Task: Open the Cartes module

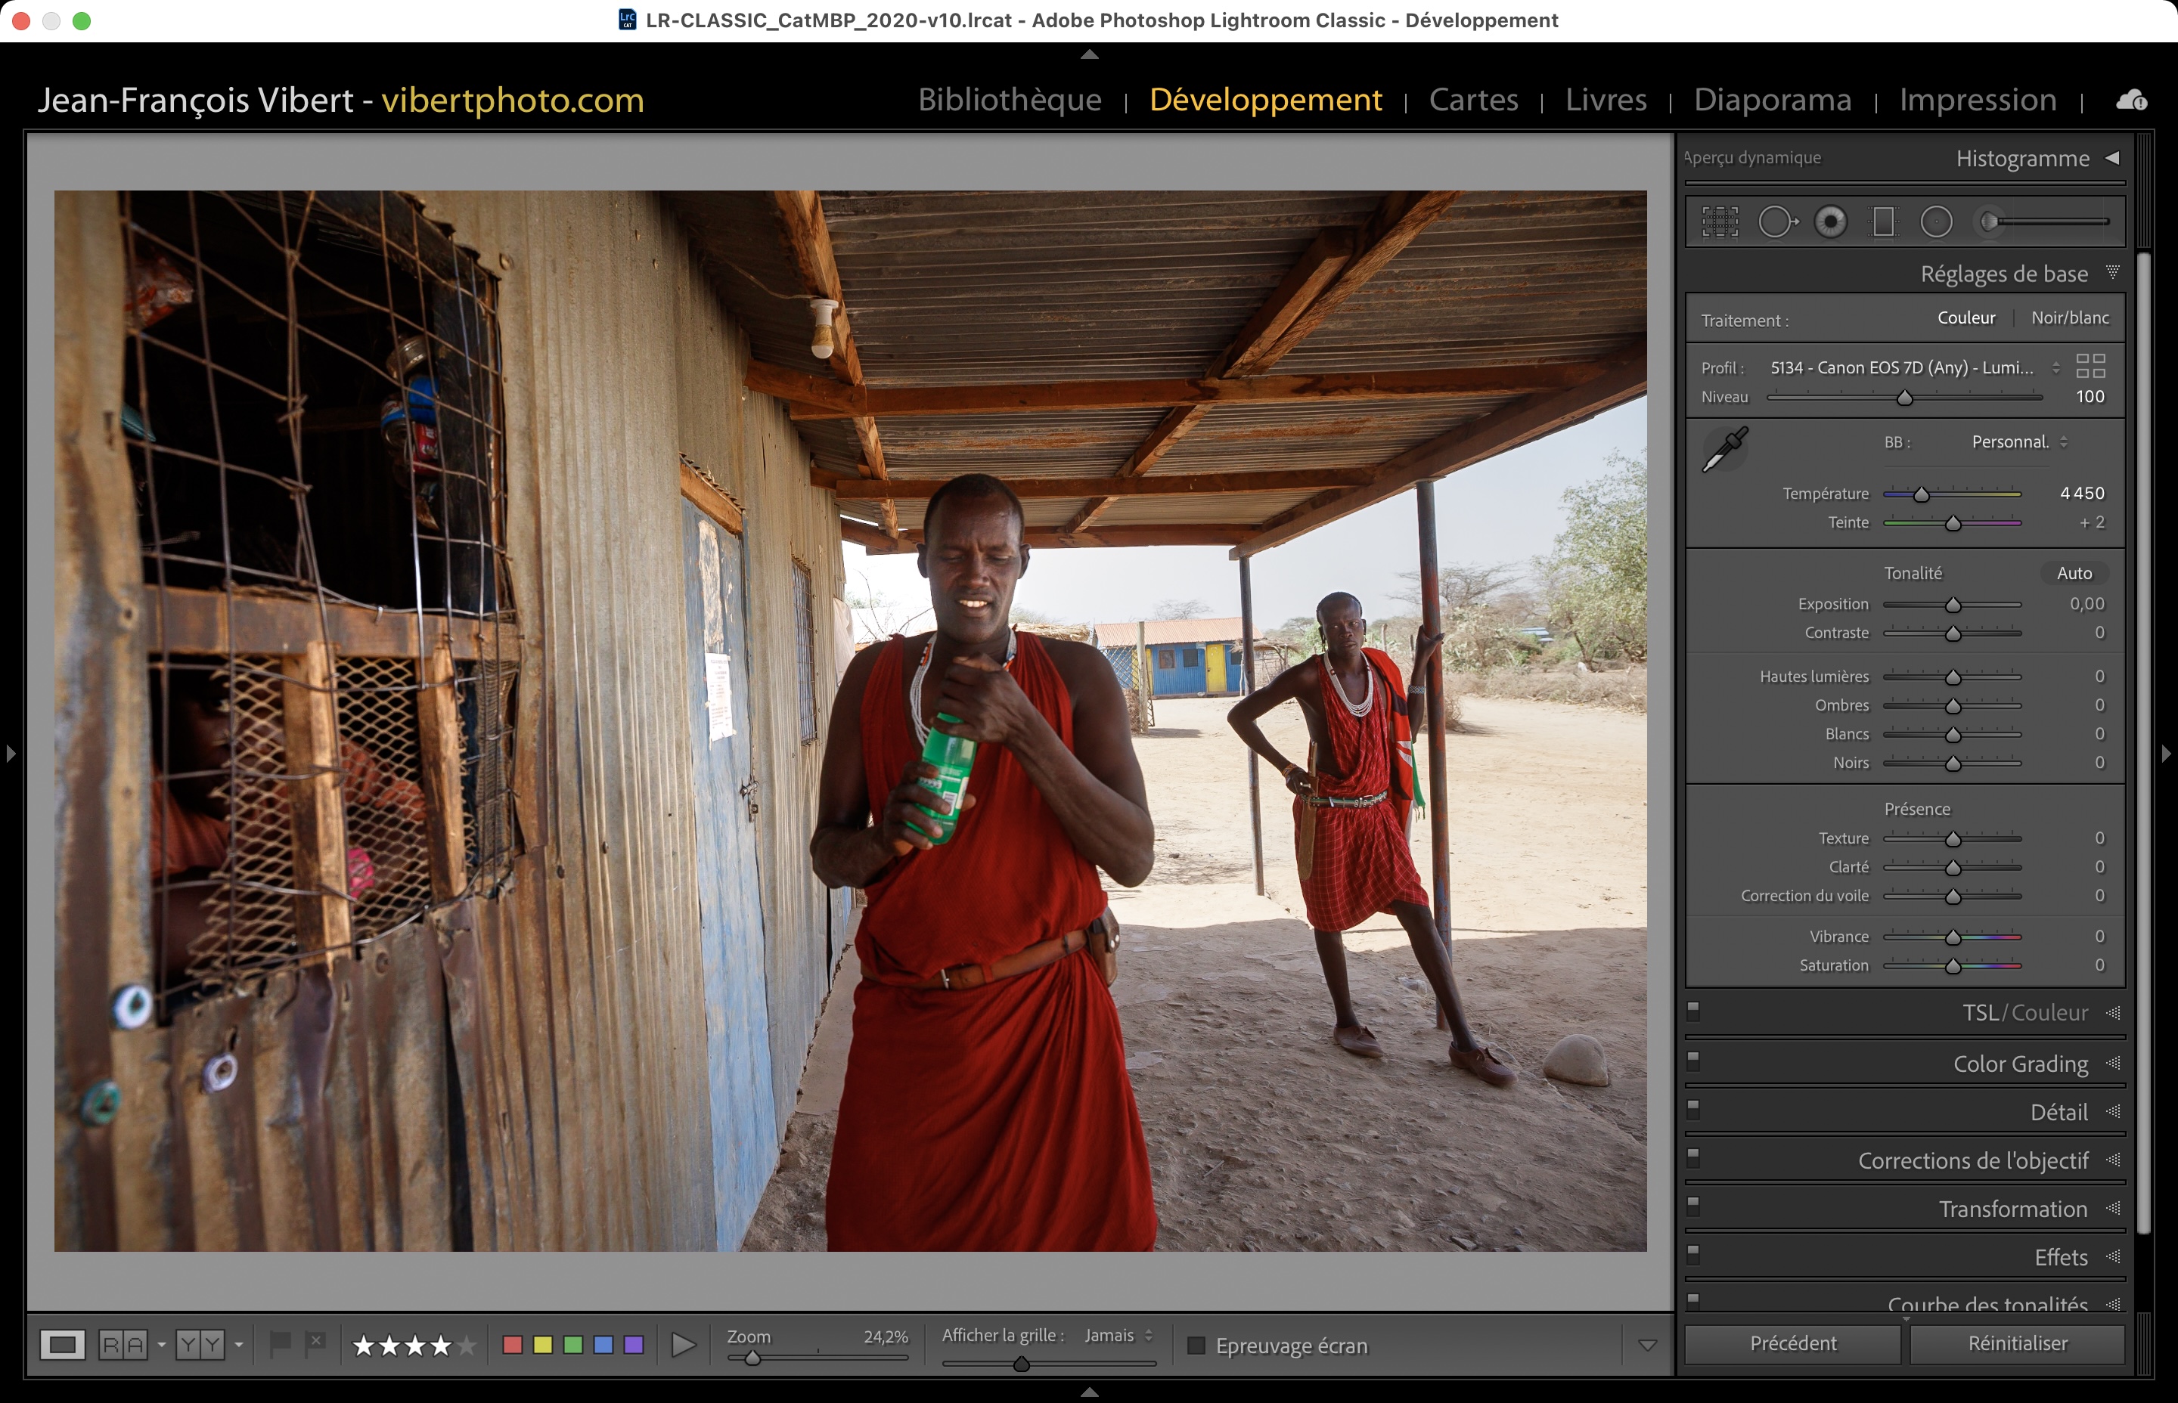Action: click(x=1472, y=99)
